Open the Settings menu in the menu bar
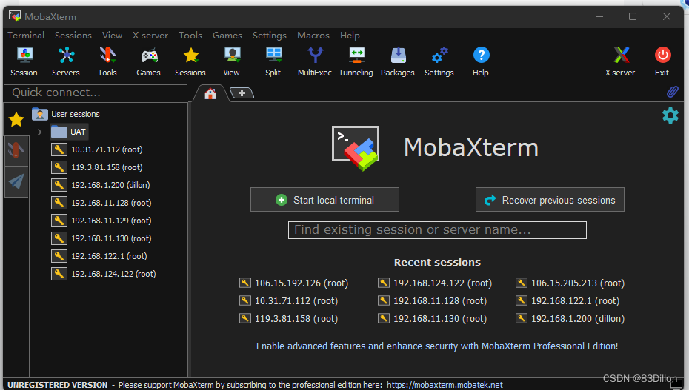Image resolution: width=689 pixels, height=390 pixels. [270, 35]
